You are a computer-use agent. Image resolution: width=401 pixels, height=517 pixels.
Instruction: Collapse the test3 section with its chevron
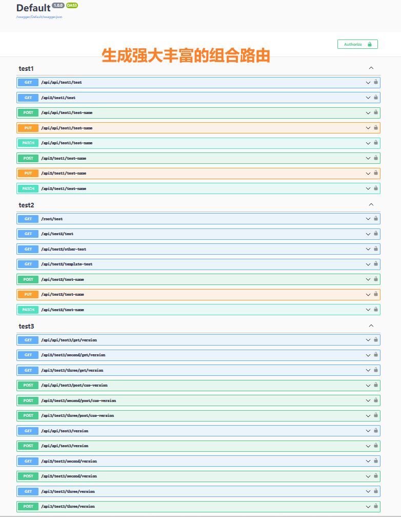tap(371, 326)
